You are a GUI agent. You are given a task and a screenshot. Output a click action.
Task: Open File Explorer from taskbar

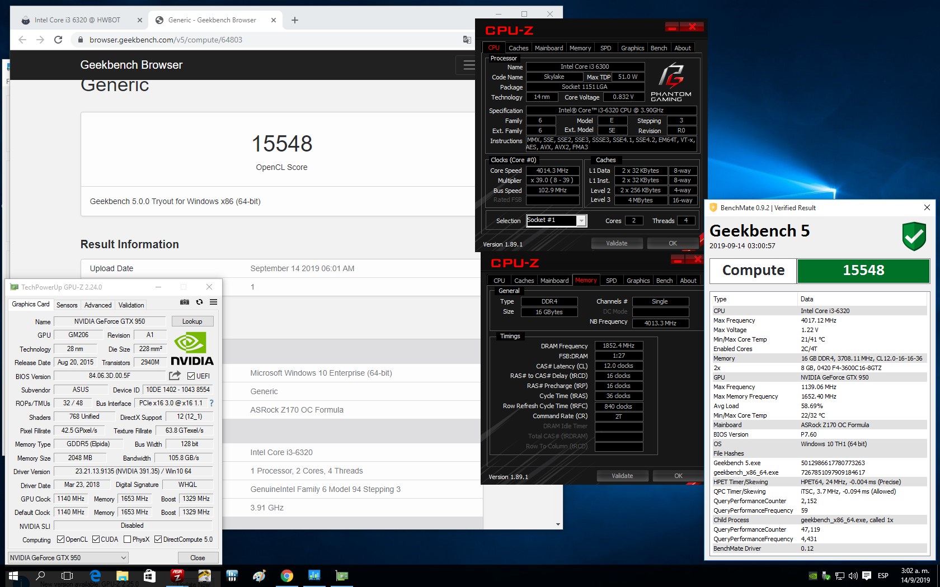point(123,576)
